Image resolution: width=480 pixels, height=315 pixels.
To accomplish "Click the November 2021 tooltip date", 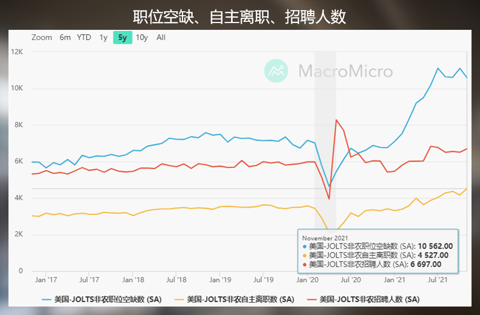I will [325, 238].
